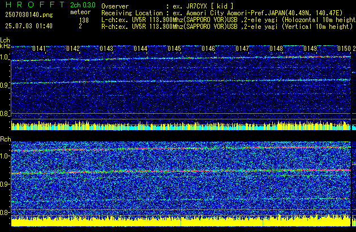Click the timestamp '25.07.03 01:40'
Viewport: 356px width, 232px height.
(29, 26)
